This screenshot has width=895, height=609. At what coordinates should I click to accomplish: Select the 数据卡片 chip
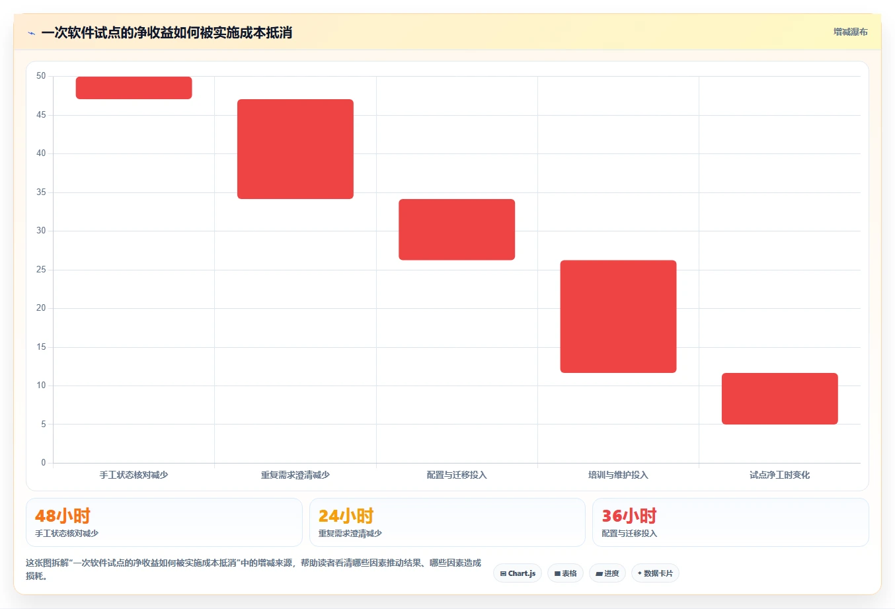(x=655, y=573)
